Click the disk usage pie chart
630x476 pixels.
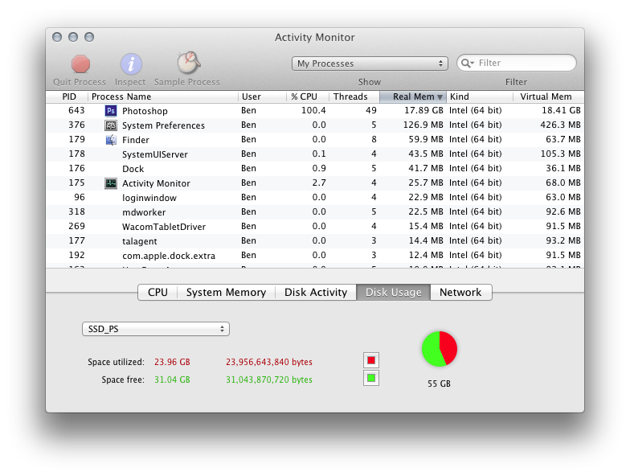[x=440, y=349]
